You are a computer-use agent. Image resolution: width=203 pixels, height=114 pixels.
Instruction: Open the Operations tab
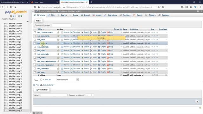click(x=110, y=15)
